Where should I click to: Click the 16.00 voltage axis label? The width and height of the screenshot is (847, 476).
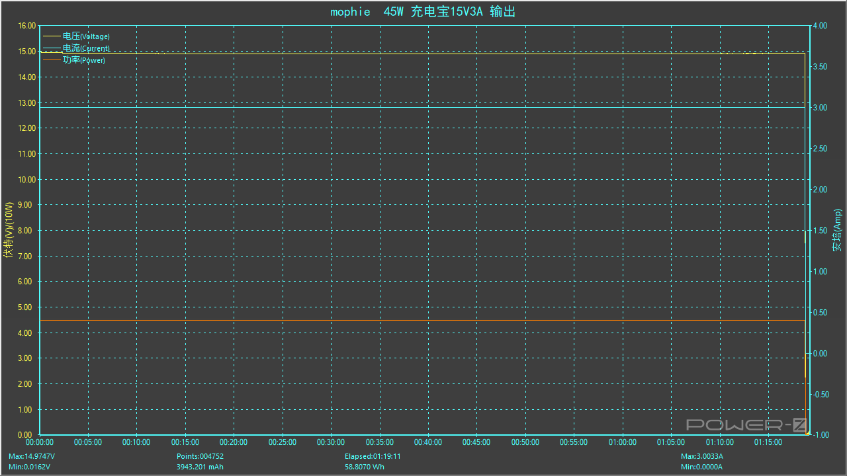(26, 26)
